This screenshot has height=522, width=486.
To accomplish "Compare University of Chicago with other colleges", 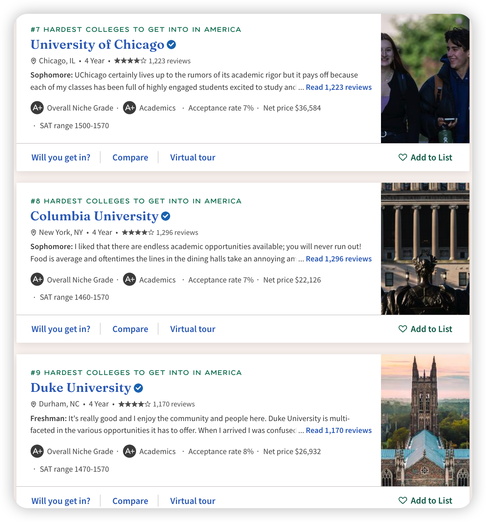I will click(130, 157).
